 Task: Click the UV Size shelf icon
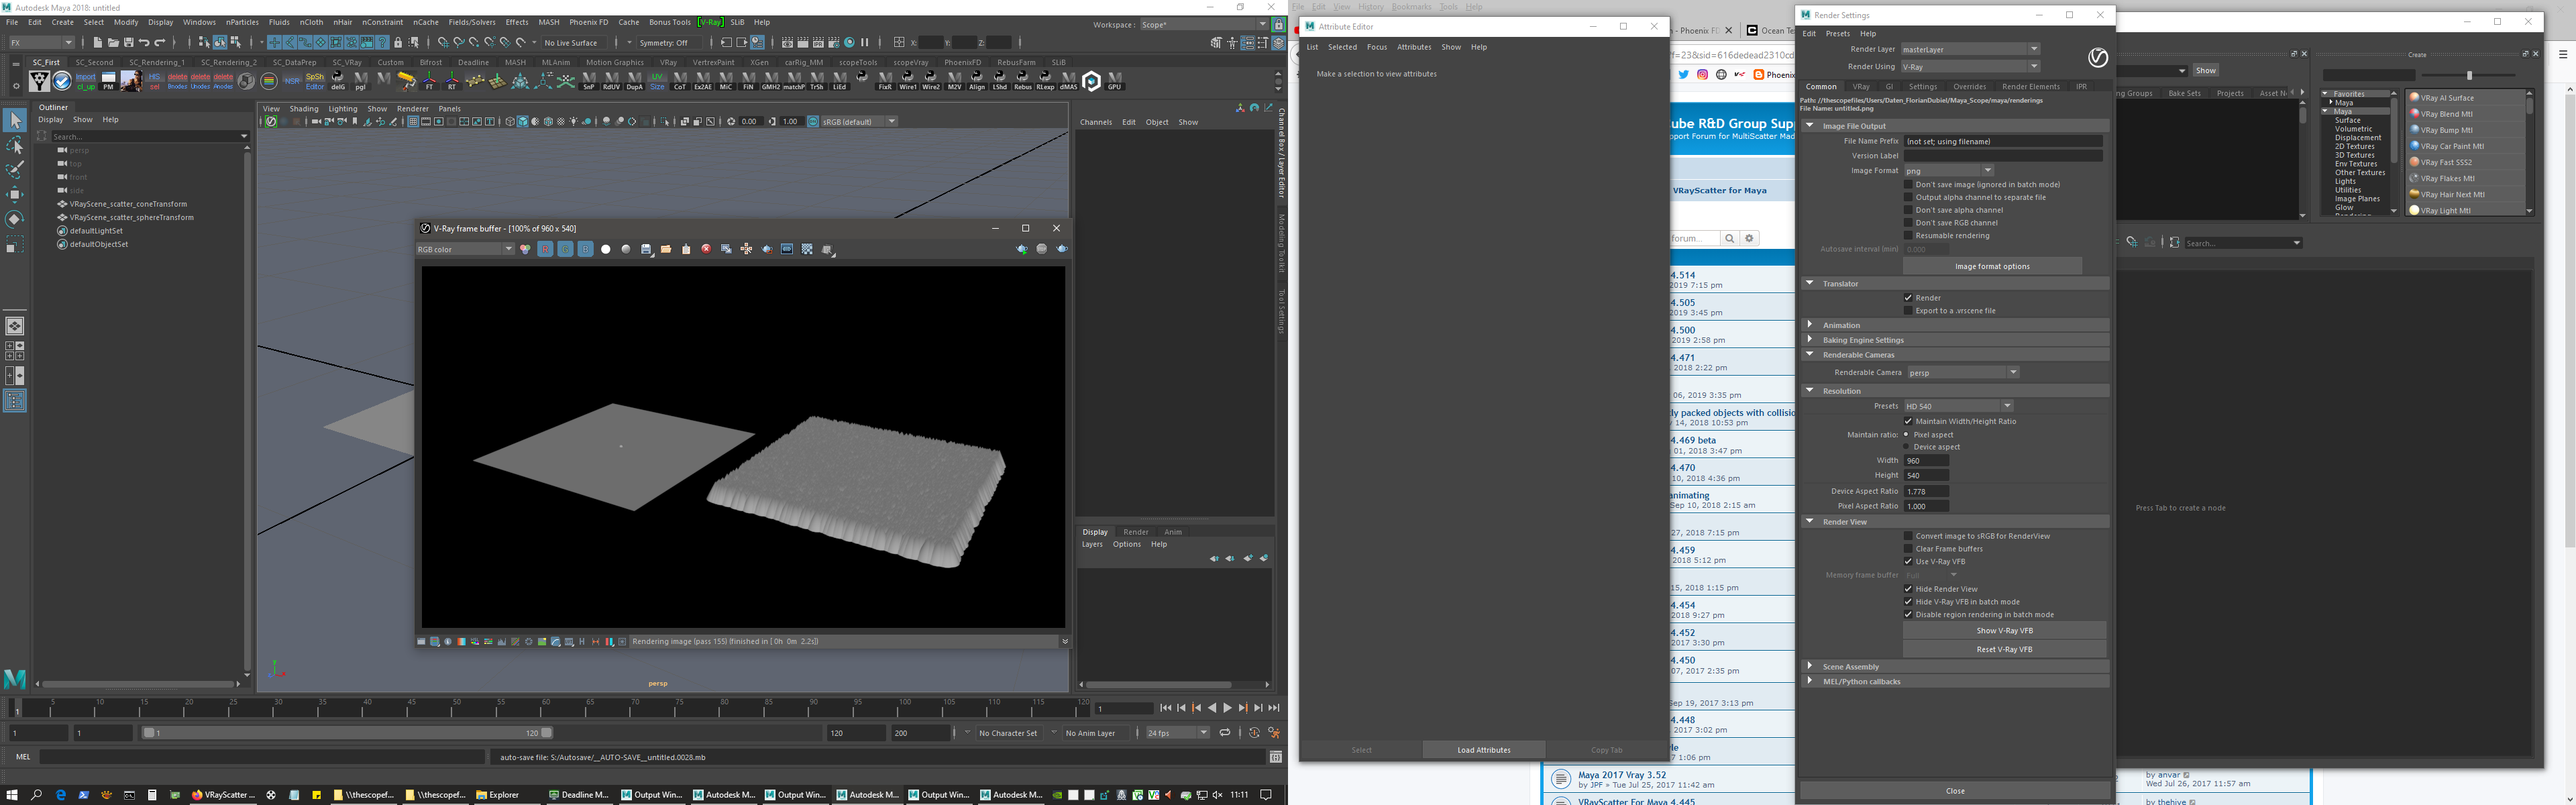tap(657, 81)
